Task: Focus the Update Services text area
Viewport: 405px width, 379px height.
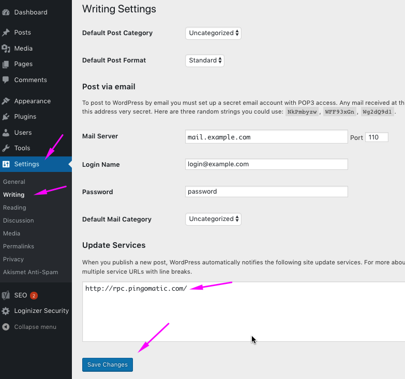Action: click(243, 315)
